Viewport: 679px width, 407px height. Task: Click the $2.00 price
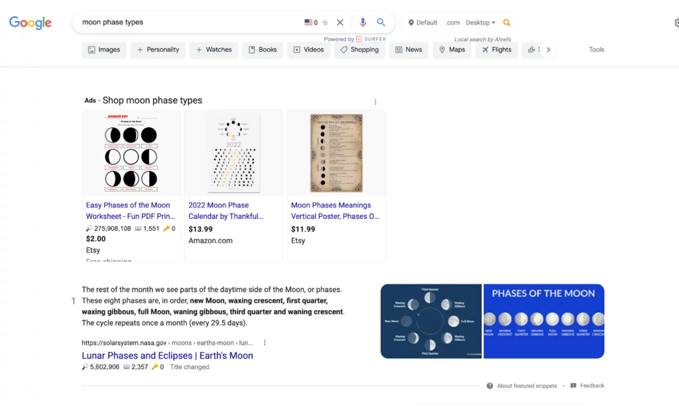click(x=95, y=239)
